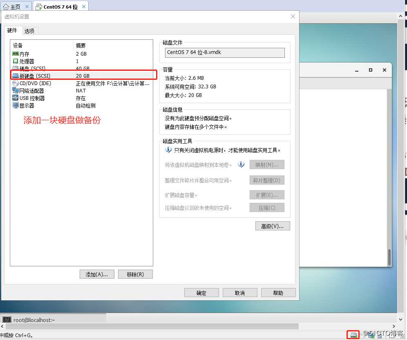Open the CentOS 7 64 位 tab

coord(60,7)
